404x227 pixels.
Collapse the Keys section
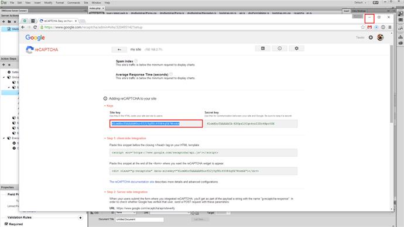click(109, 106)
